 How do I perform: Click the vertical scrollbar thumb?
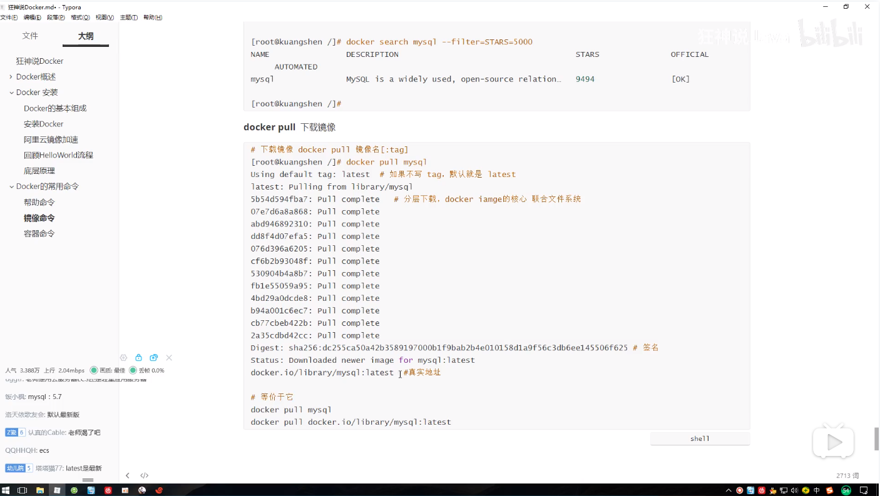(877, 438)
